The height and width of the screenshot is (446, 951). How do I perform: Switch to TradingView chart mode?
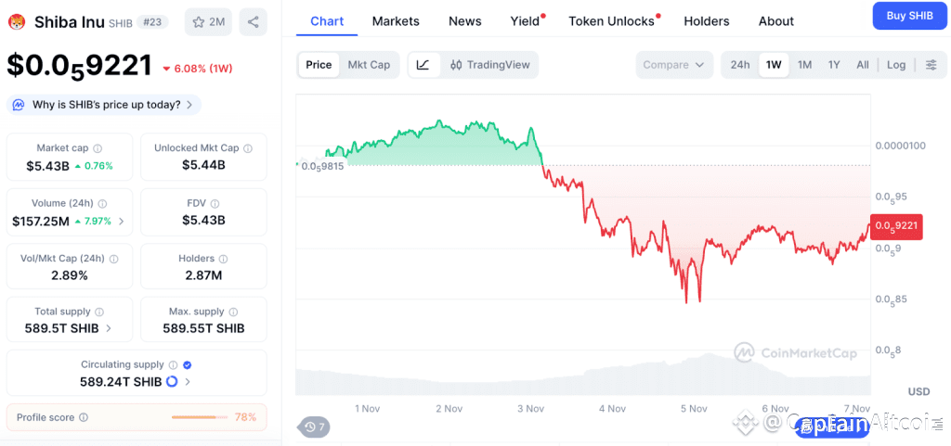(489, 65)
